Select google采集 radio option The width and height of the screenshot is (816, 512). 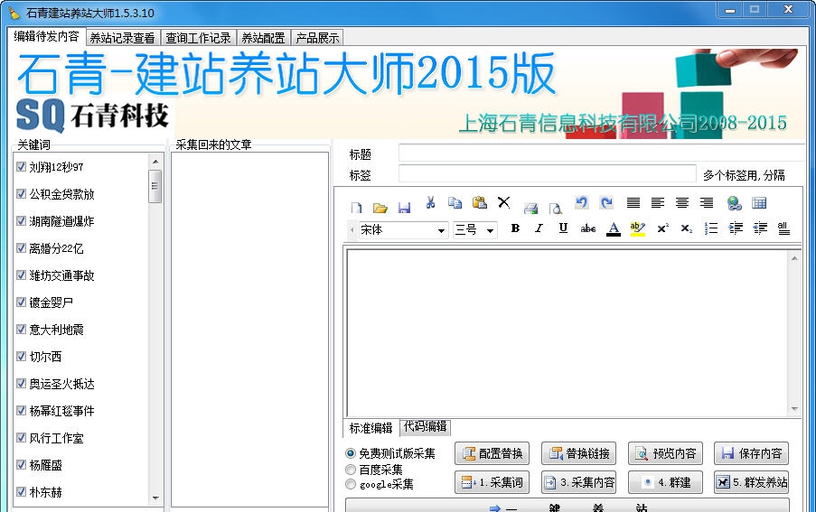pos(351,484)
